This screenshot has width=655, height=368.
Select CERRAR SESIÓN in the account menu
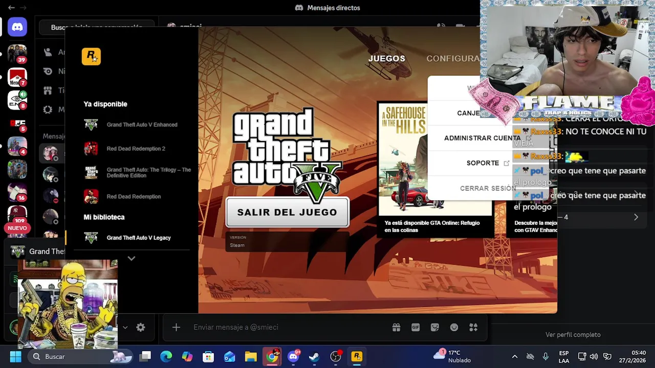pyautogui.click(x=488, y=188)
